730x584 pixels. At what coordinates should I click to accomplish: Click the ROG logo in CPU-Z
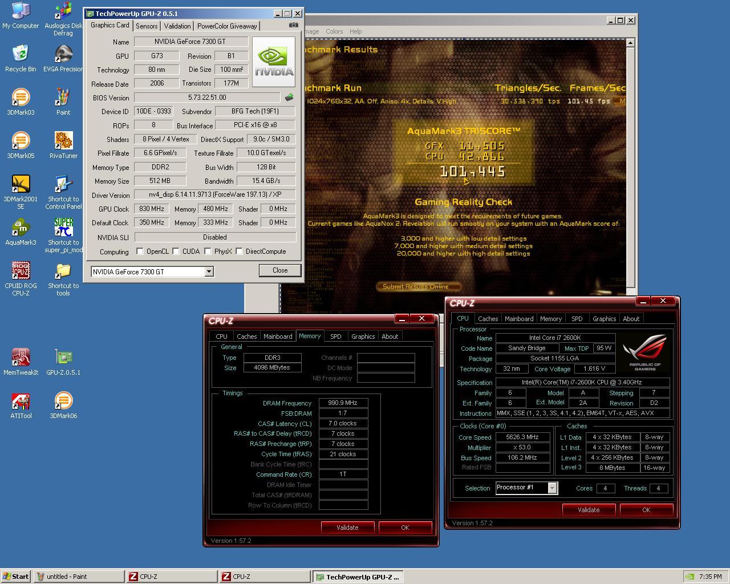[645, 352]
